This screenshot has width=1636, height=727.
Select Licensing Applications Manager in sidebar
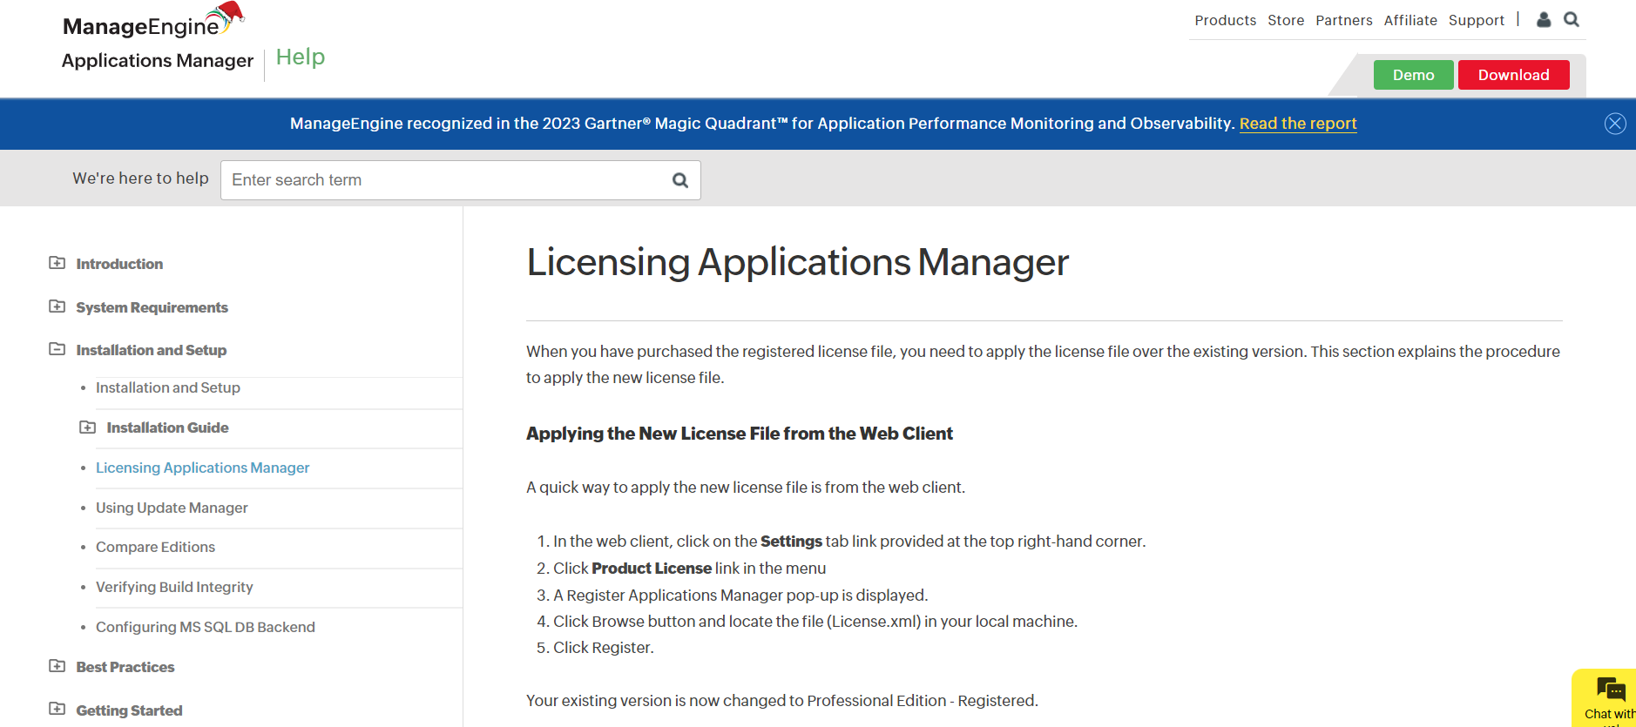pos(203,468)
